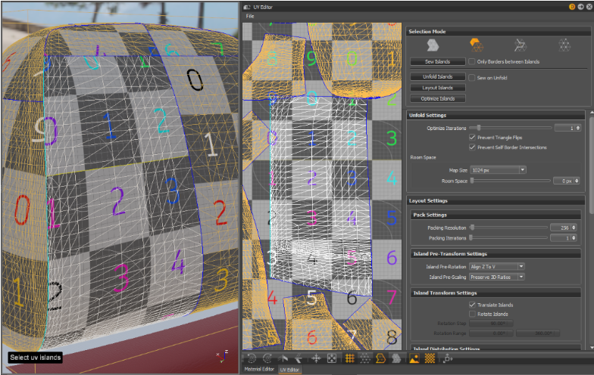Open the Island Pre-Rotation dropdown
The height and width of the screenshot is (375, 594).
coord(497,266)
